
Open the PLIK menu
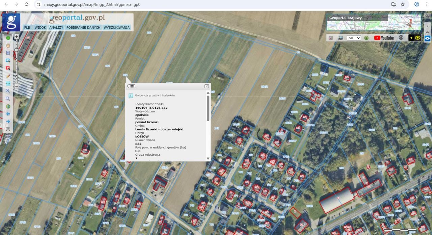28,28
